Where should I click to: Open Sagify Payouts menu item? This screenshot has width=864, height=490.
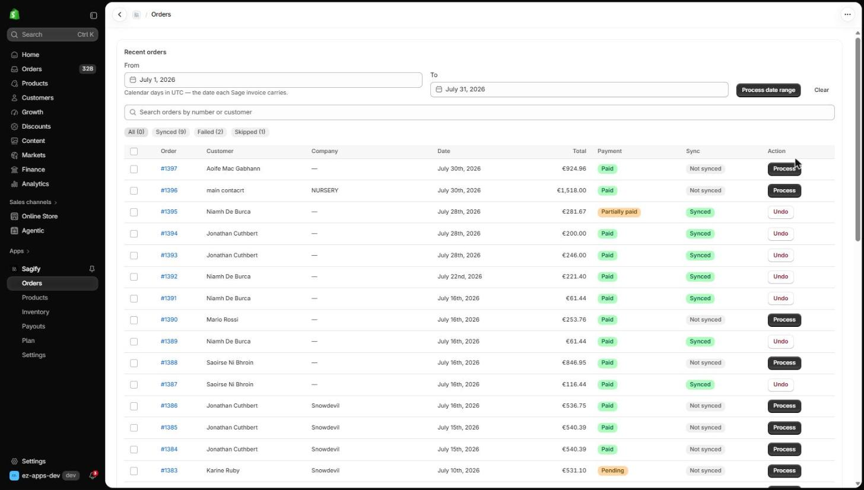(x=33, y=326)
